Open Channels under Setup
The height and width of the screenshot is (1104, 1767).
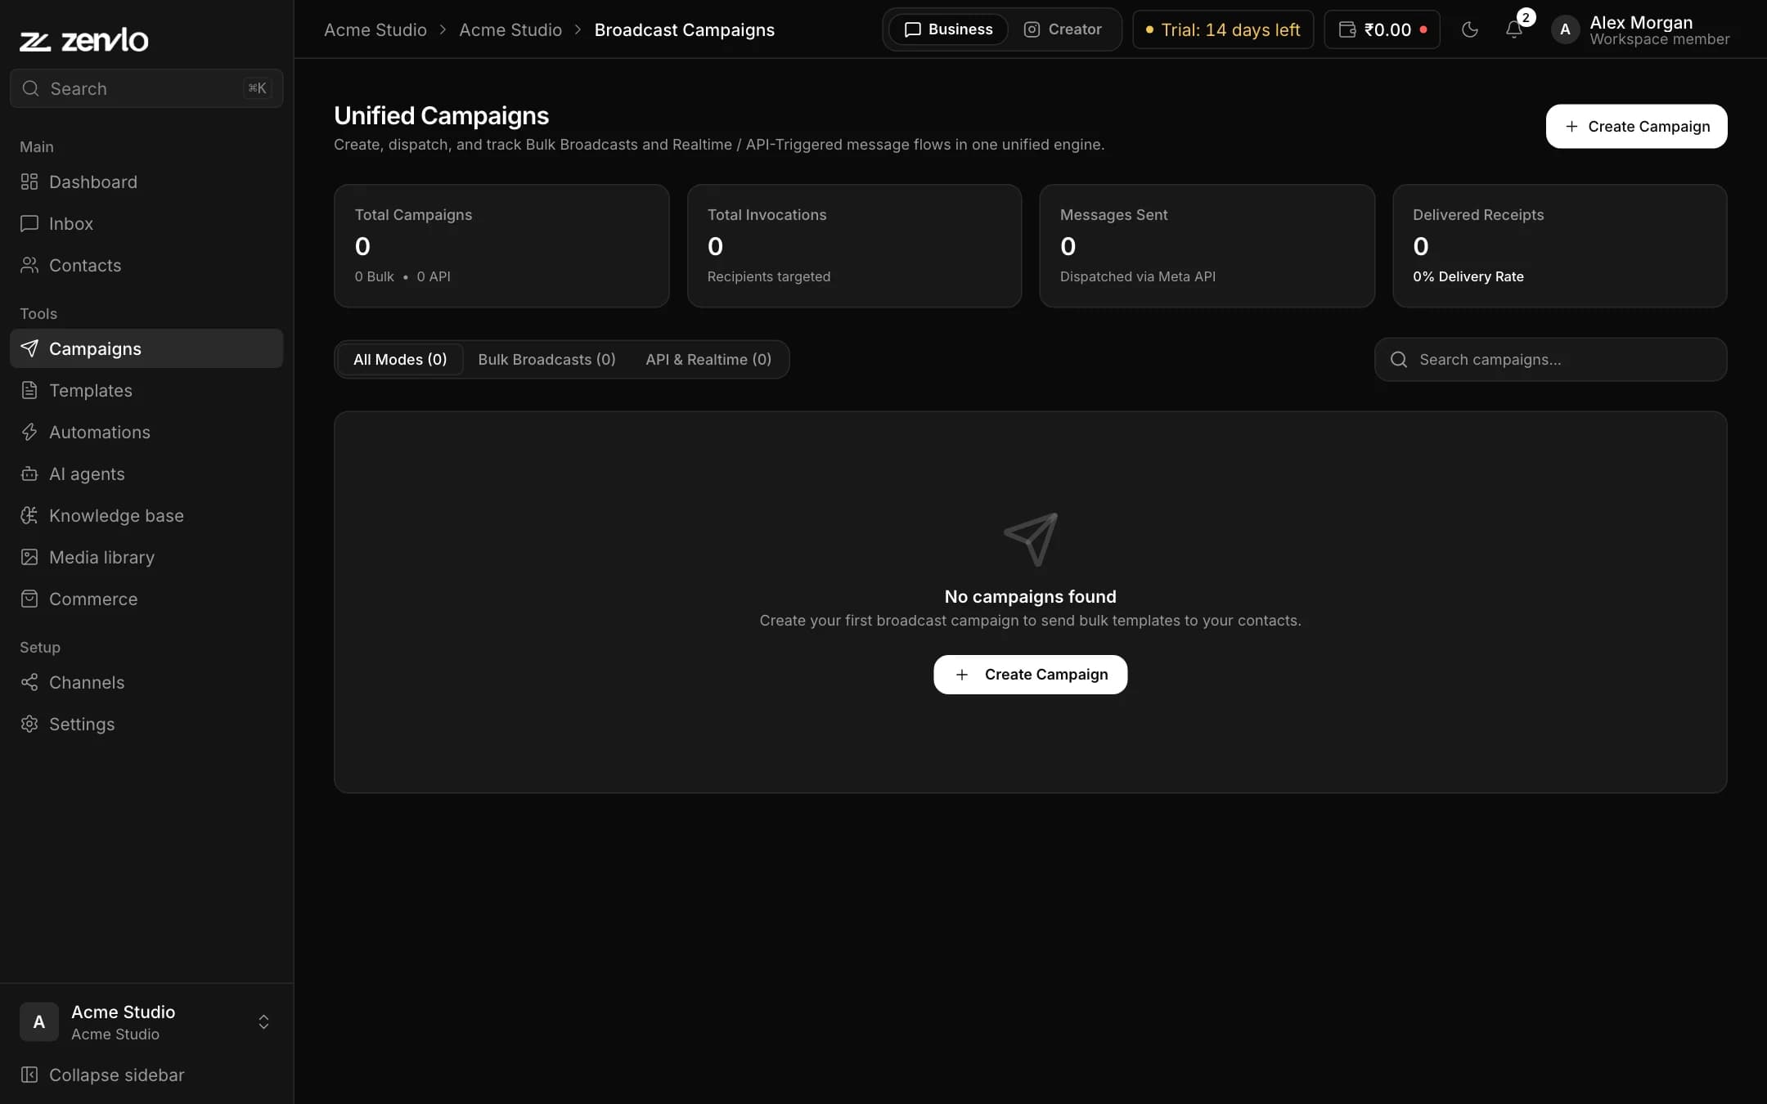coord(146,682)
